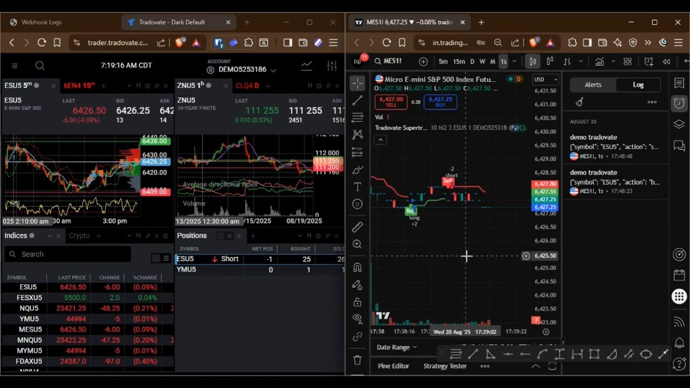The height and width of the screenshot is (388, 690).
Task: Open the Strategy Tester tab
Action: point(445,366)
